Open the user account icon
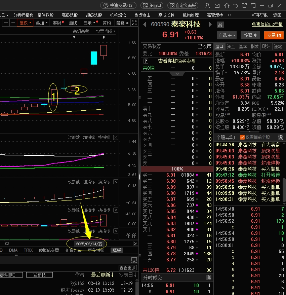The height and width of the screenshot is (295, 286). (x=207, y=6)
